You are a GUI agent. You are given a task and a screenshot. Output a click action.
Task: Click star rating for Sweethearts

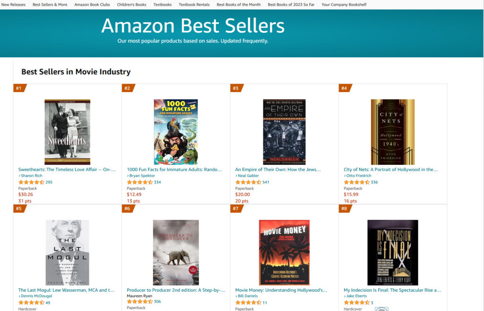pos(31,182)
